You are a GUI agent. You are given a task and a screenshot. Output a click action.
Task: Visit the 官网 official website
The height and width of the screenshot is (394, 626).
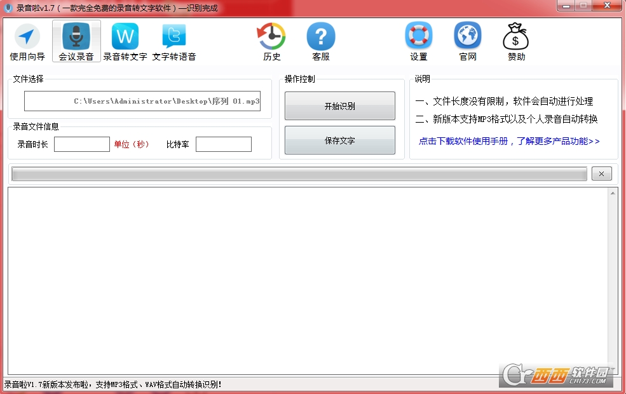468,42
